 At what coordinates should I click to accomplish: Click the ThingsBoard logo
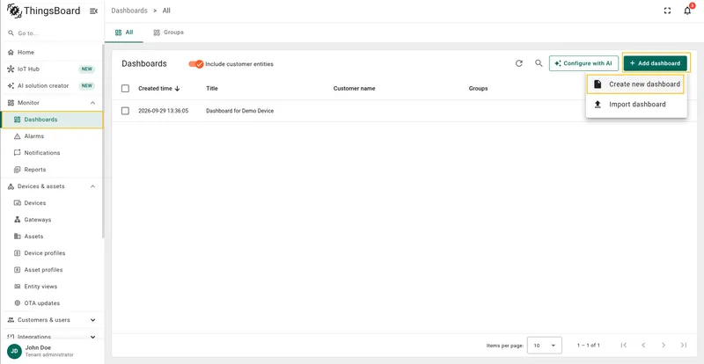click(x=44, y=11)
